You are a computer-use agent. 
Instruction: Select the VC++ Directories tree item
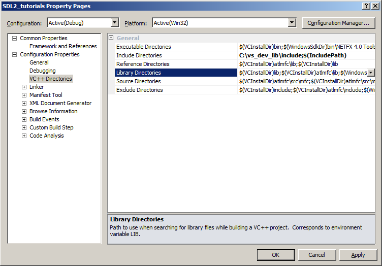click(x=51, y=79)
